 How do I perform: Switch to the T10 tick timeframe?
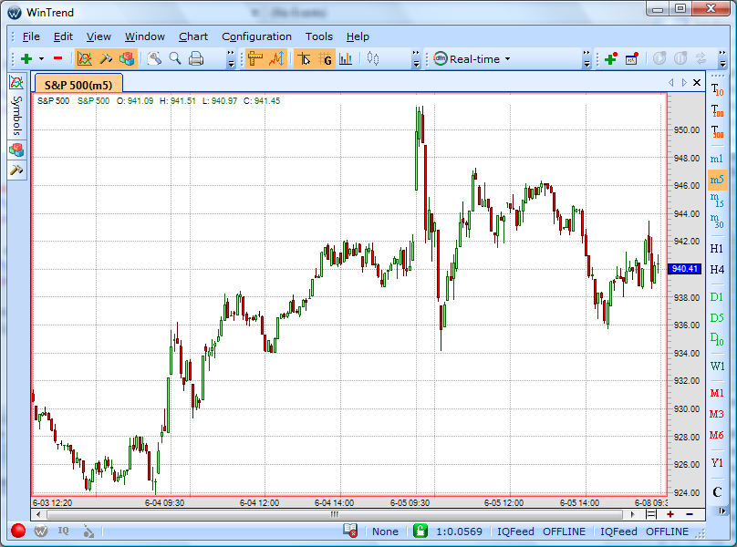point(717,89)
